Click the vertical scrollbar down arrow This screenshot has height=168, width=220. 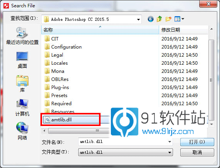click(x=212, y=124)
